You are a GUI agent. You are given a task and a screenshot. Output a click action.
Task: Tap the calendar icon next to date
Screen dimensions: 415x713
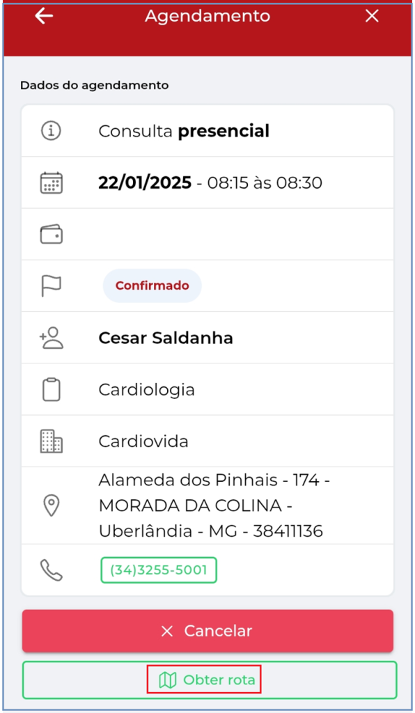pyautogui.click(x=52, y=183)
